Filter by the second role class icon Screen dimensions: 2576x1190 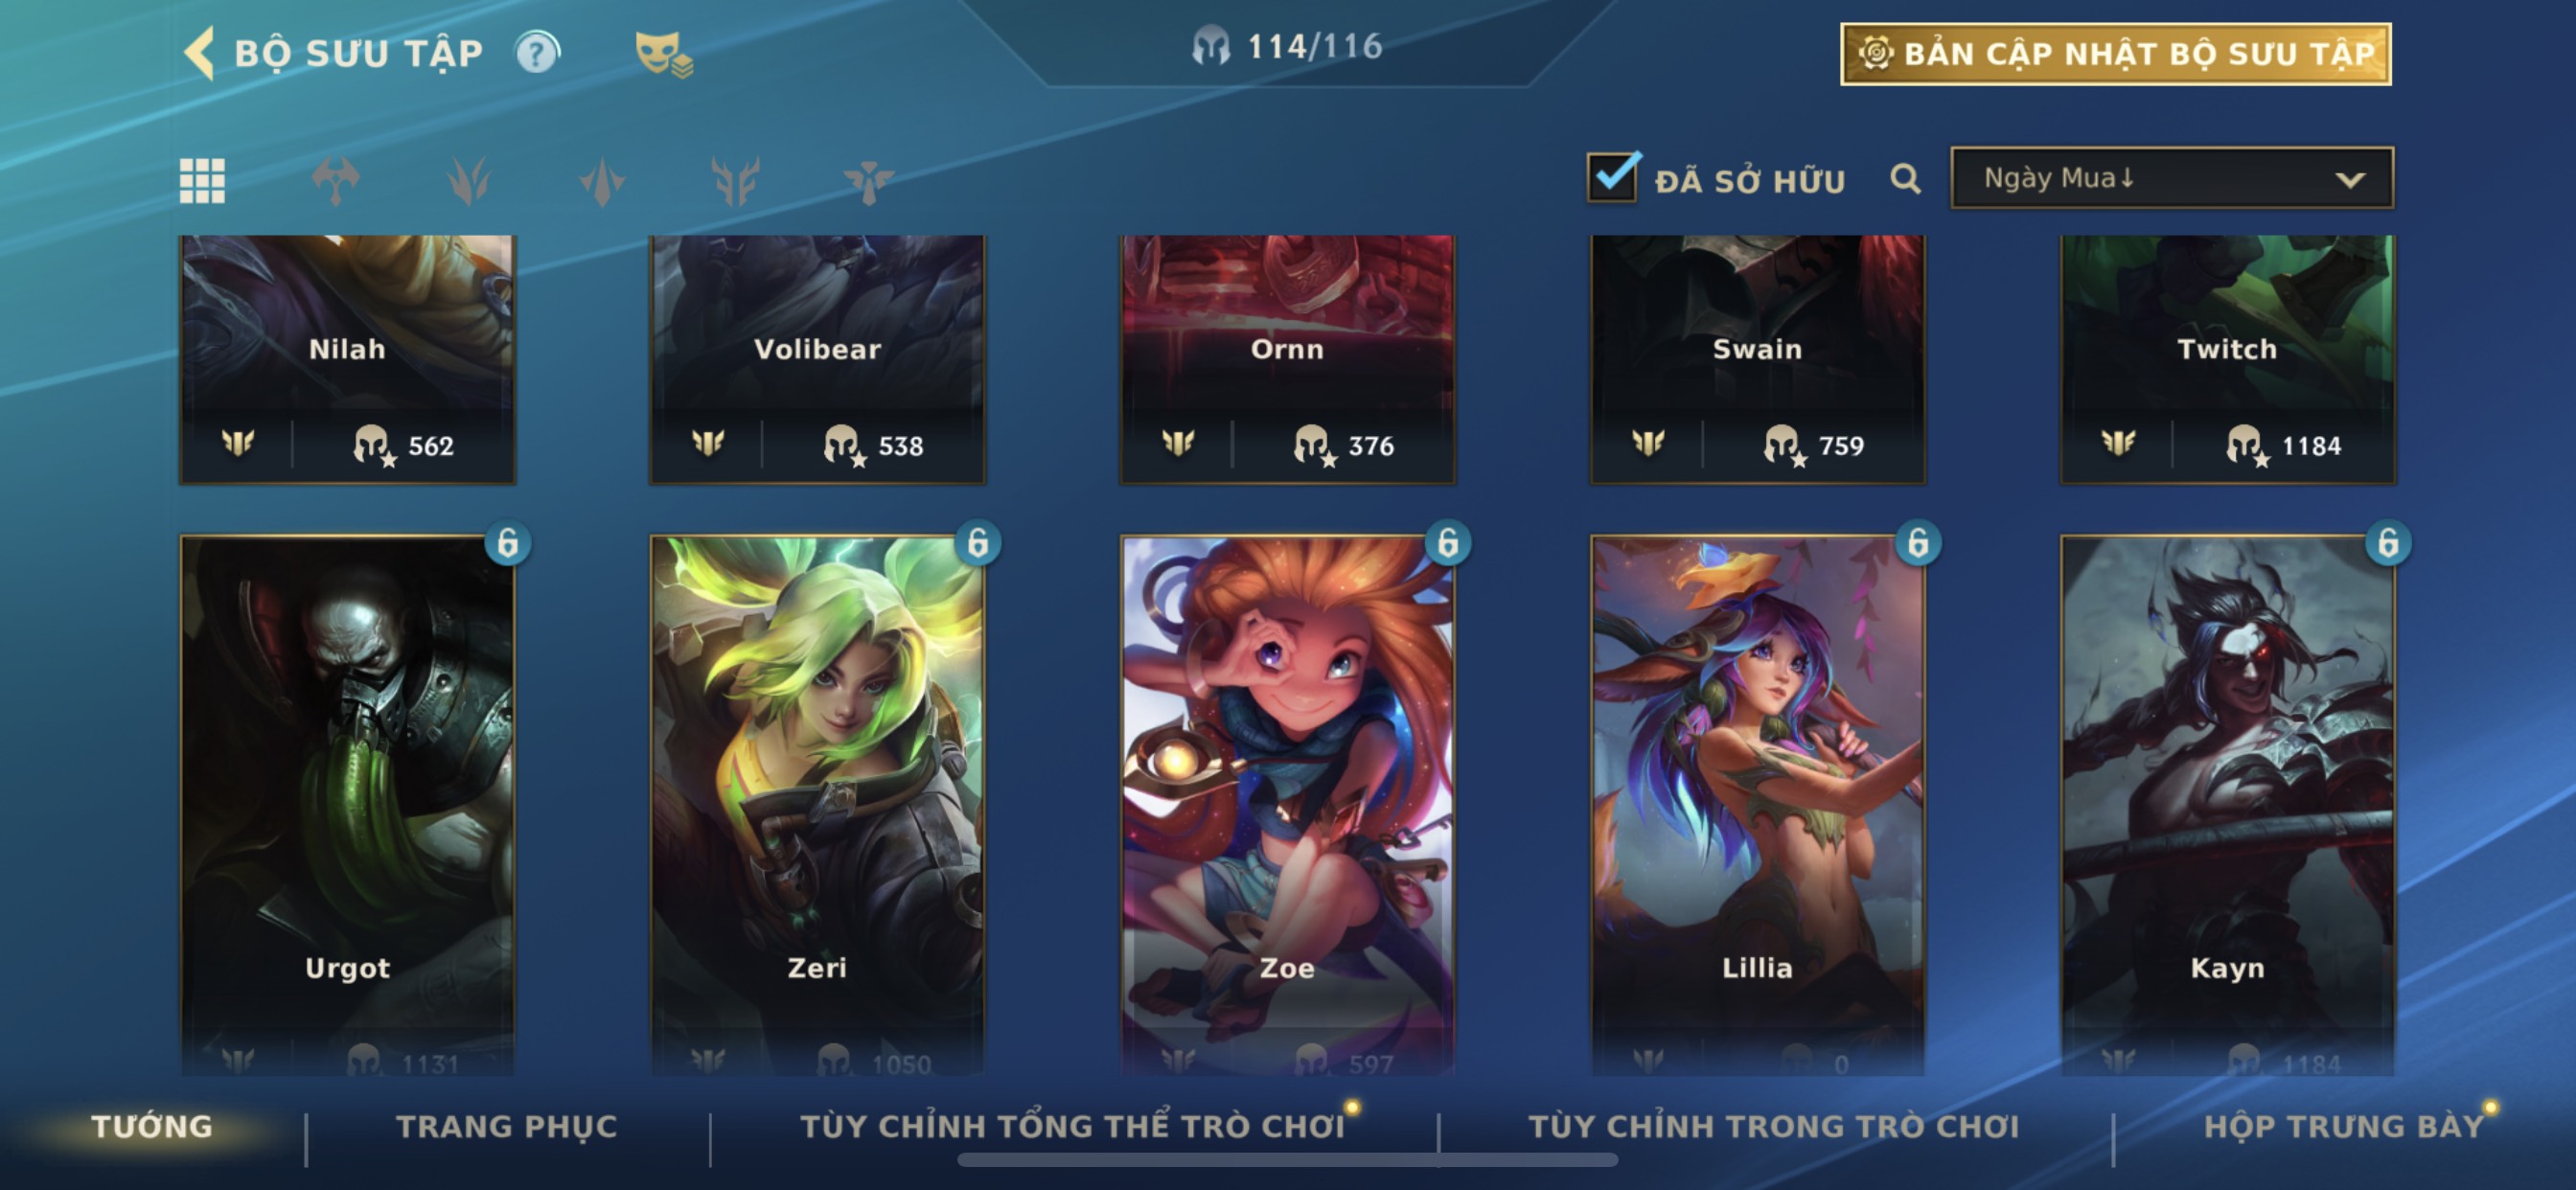point(468,181)
